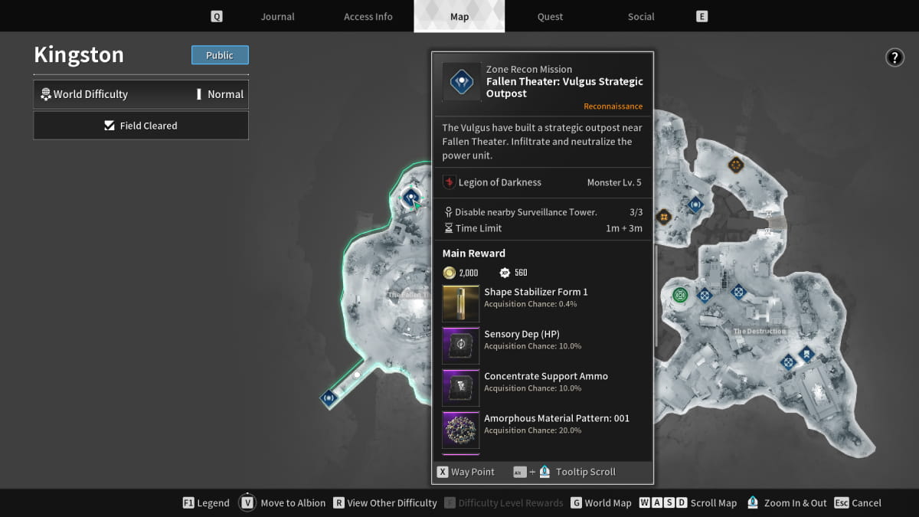Click the Amorphous Material Pattern 001 item icon

[460, 430]
